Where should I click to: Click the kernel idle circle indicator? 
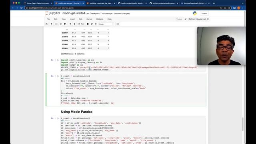point(208,19)
